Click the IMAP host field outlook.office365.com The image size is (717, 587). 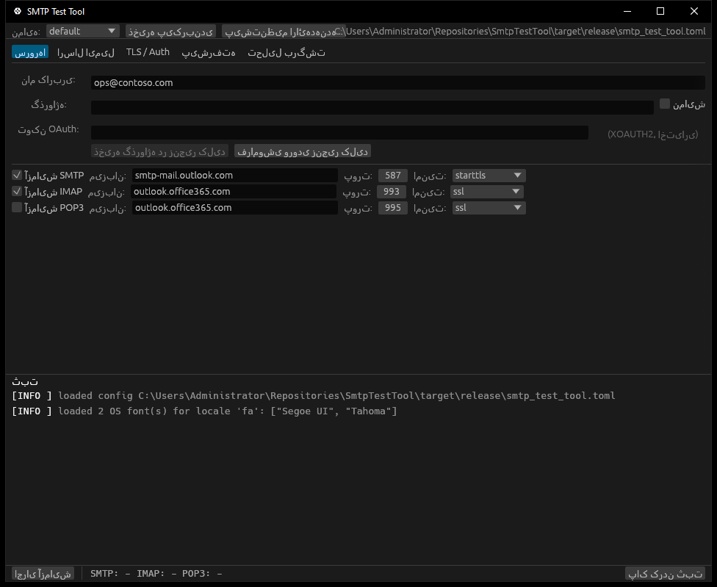click(x=233, y=191)
